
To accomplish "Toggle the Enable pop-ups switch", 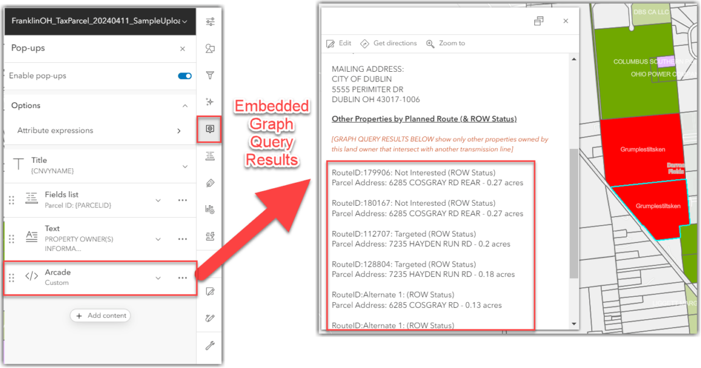I will point(185,76).
